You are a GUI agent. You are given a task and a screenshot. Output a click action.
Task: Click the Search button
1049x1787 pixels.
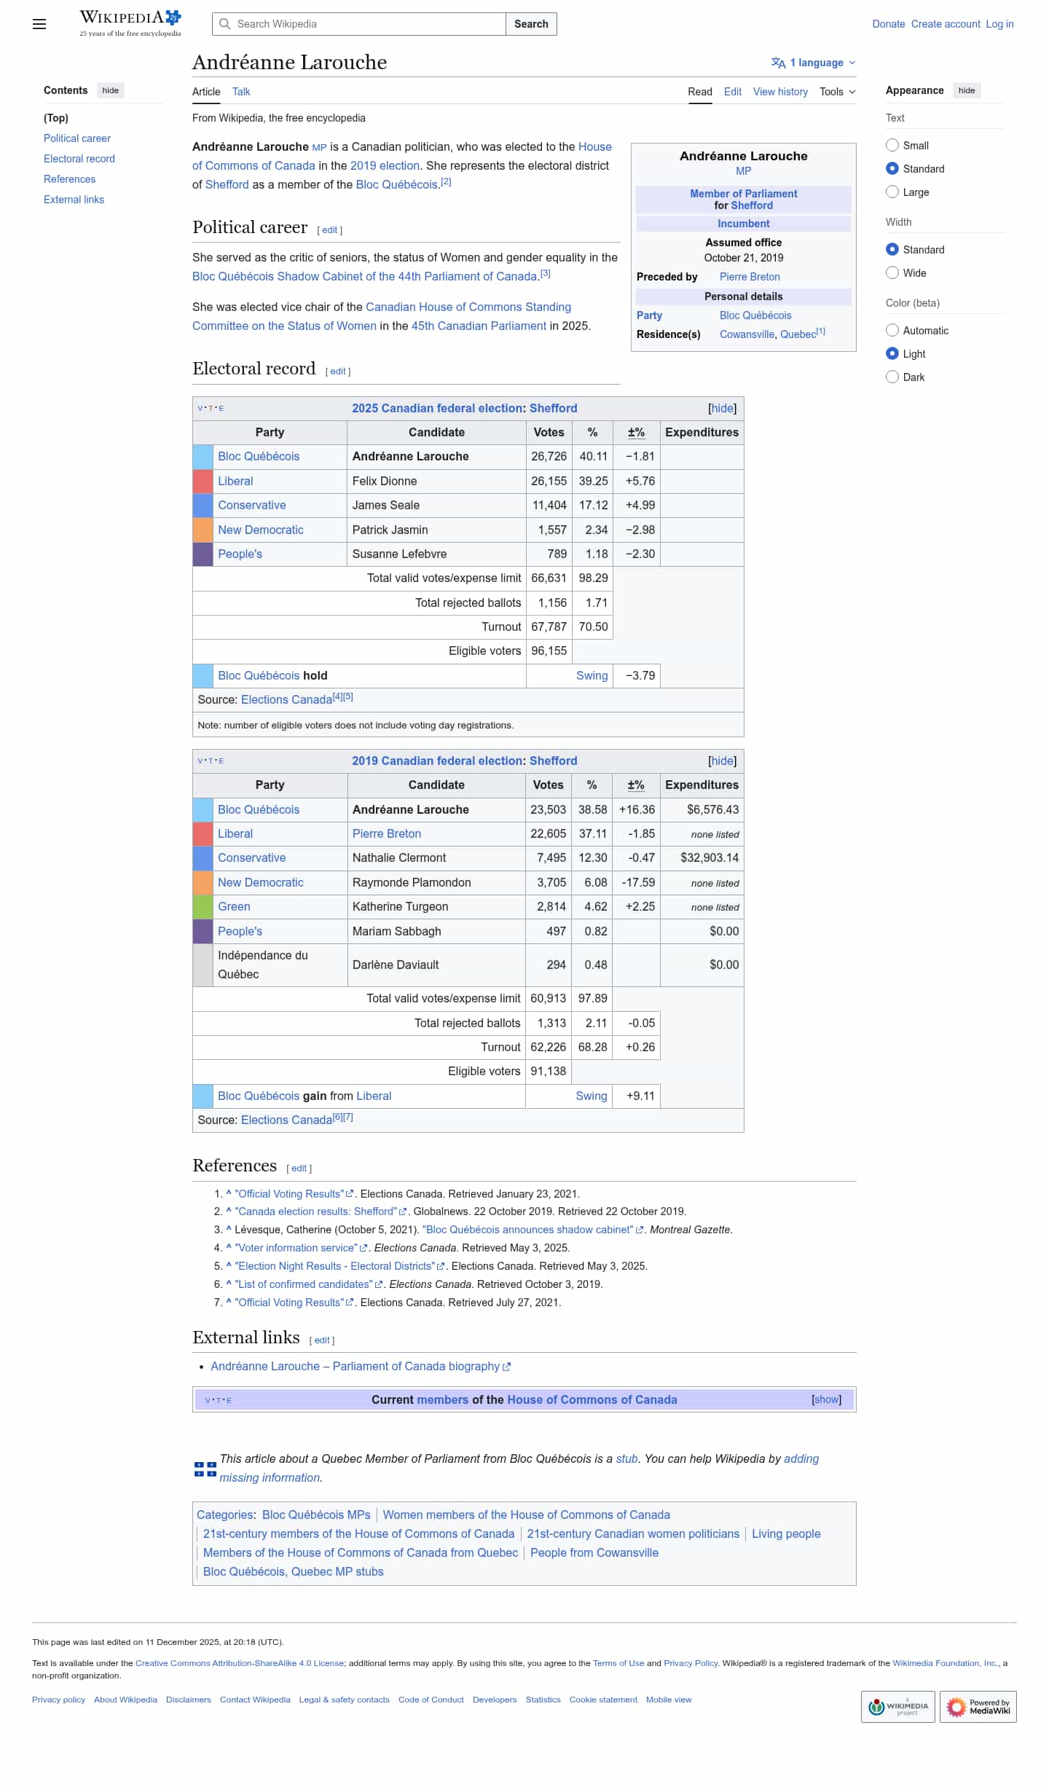[531, 24]
